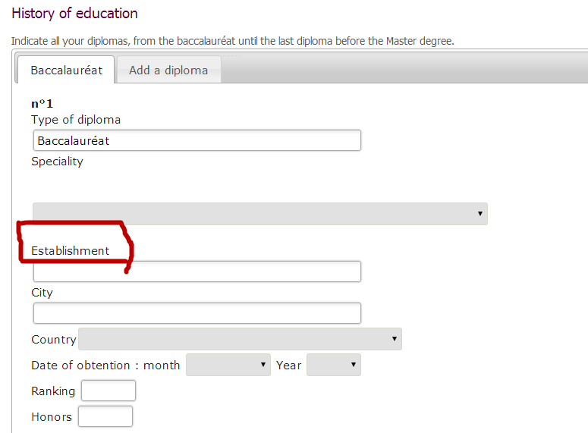Click the "Country" label text

[x=53, y=340]
